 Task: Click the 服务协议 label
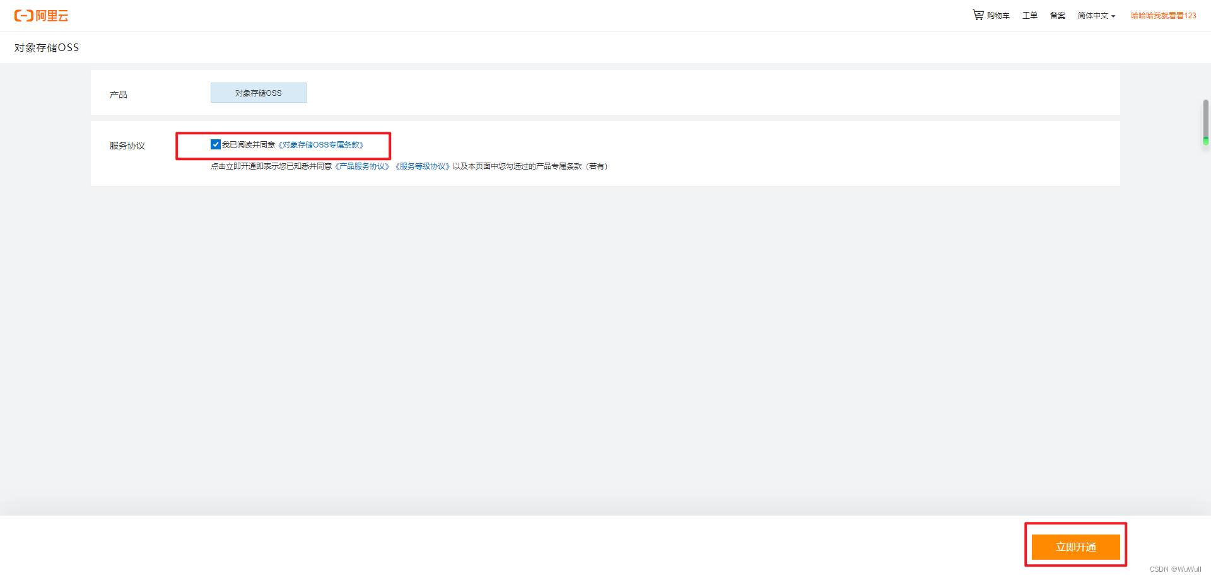[127, 146]
